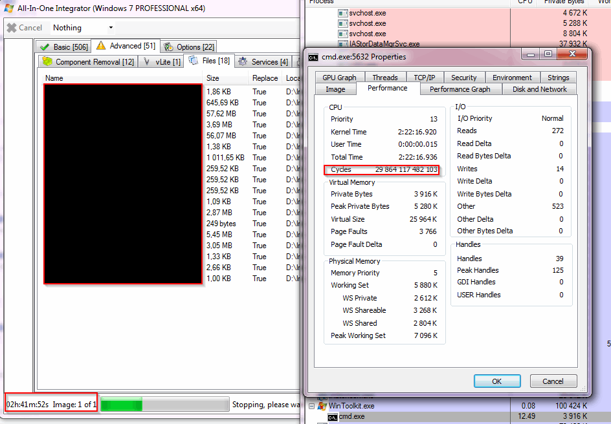Open the Disk and Network tab
611x424 pixels.
[540, 89]
